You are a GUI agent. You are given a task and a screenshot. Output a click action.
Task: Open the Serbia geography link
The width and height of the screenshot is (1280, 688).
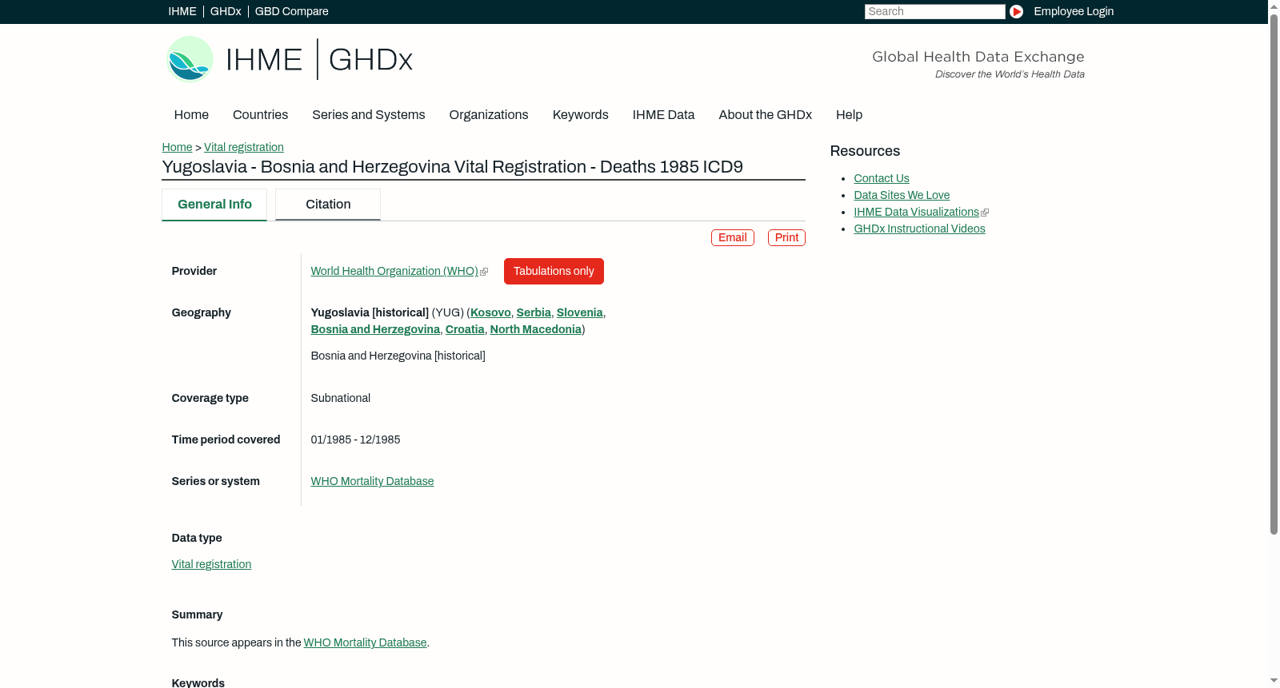click(x=534, y=313)
